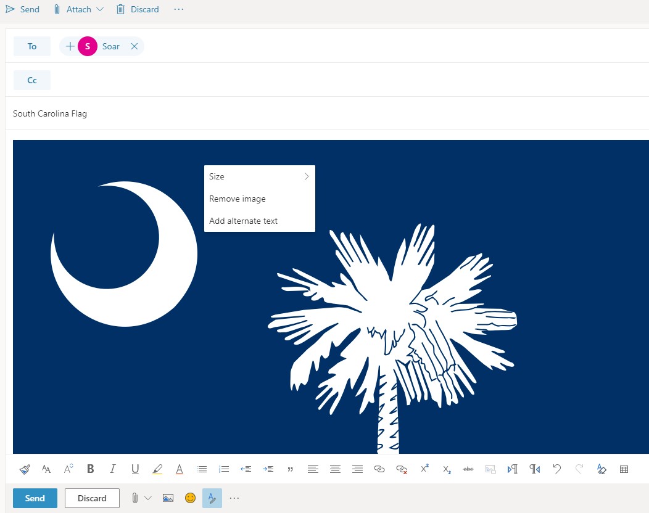
Task: Click the bottom paperclip attach icon
Action: coord(135,498)
